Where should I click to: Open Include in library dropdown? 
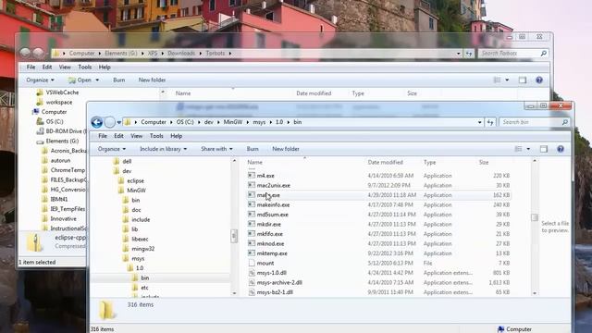coord(163,149)
